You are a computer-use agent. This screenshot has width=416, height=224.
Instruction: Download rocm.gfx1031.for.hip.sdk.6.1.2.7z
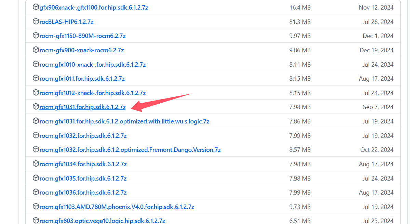coord(82,107)
